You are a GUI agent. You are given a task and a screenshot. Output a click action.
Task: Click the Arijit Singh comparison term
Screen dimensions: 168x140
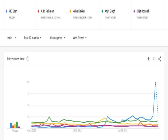pos(110,11)
